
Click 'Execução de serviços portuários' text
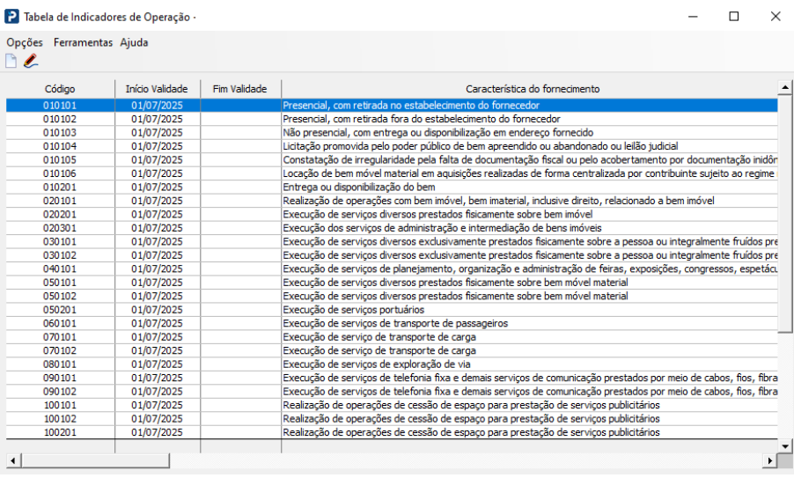(354, 311)
